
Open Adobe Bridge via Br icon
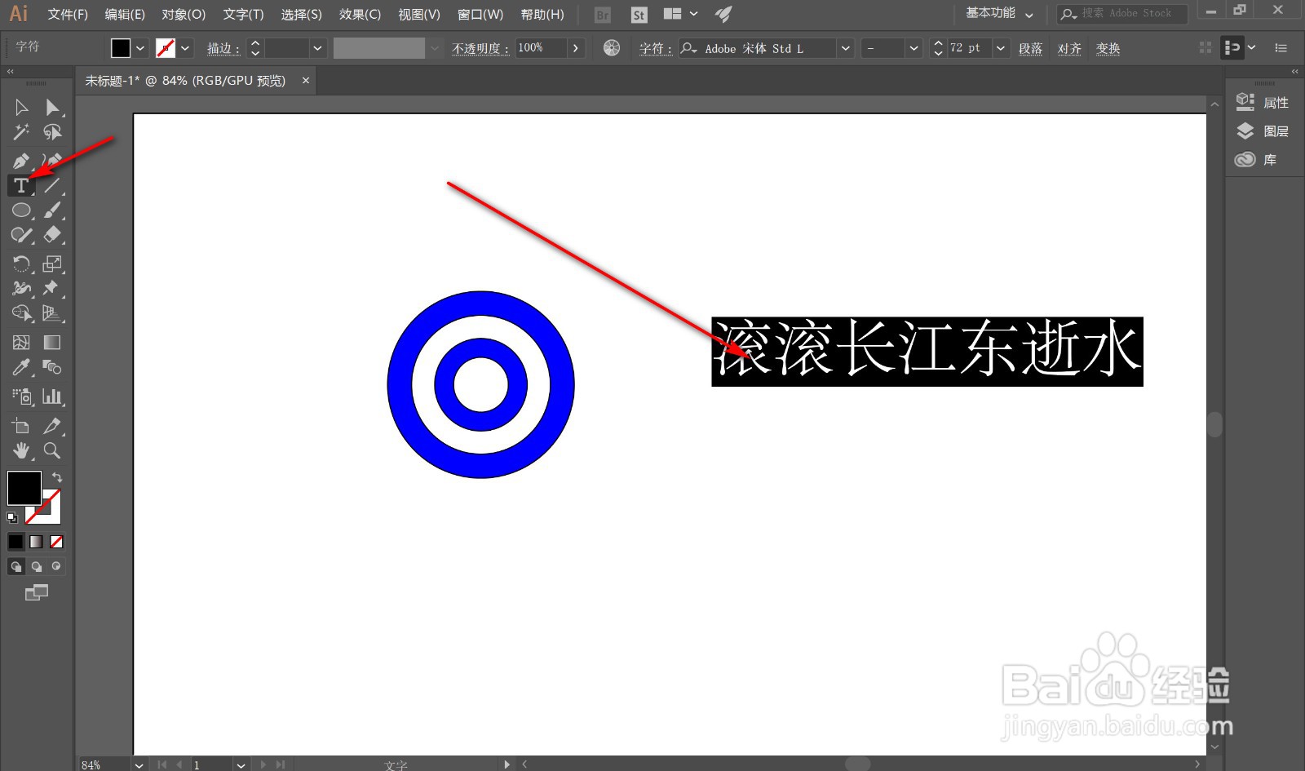click(603, 15)
